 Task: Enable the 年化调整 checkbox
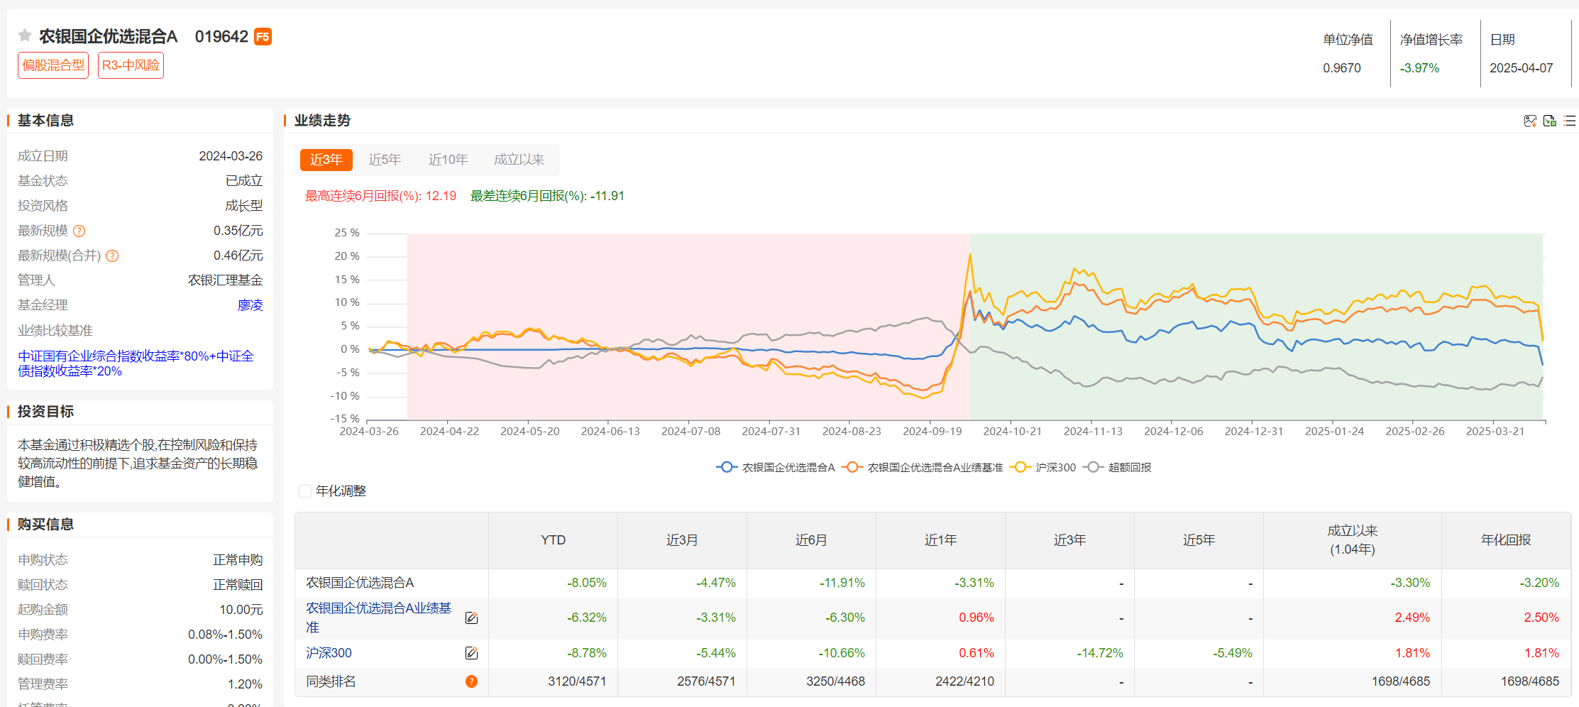tap(305, 491)
